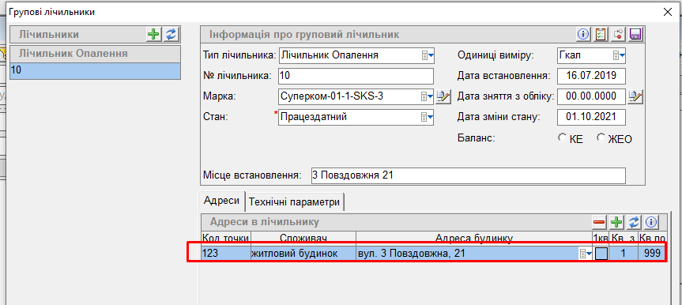Open the Адреса будинку dropdown in row
This screenshot has width=682, height=305.
(586, 254)
